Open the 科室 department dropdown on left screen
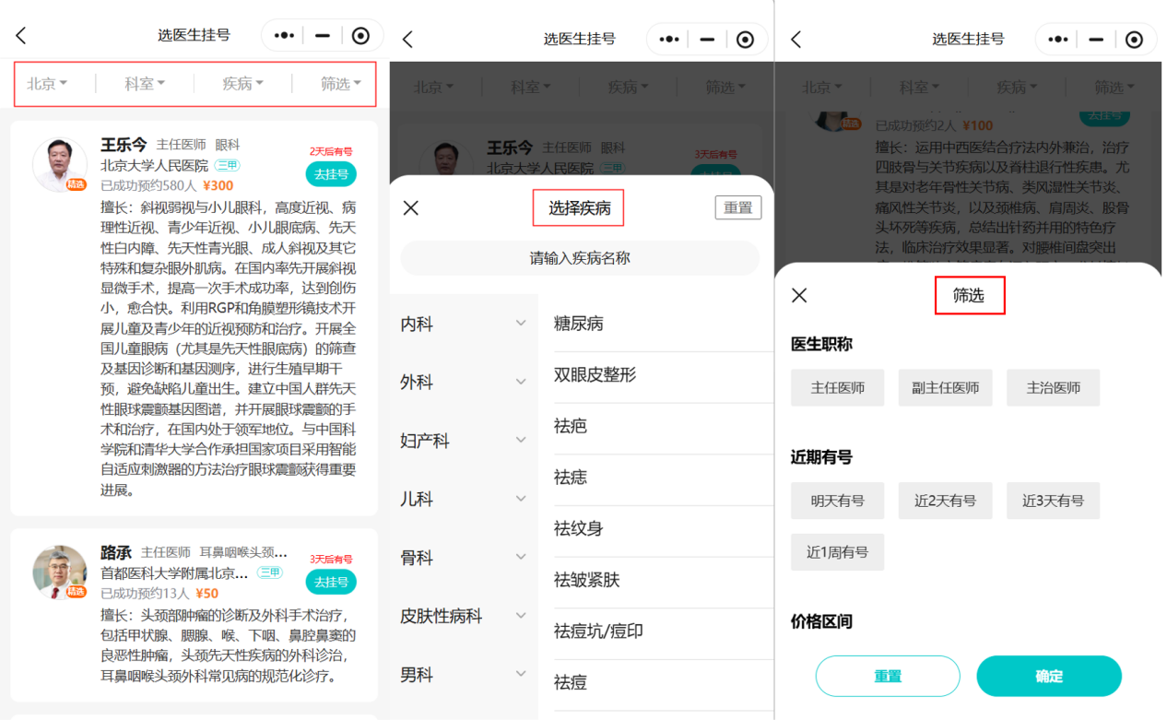This screenshot has width=1167, height=720. (145, 84)
